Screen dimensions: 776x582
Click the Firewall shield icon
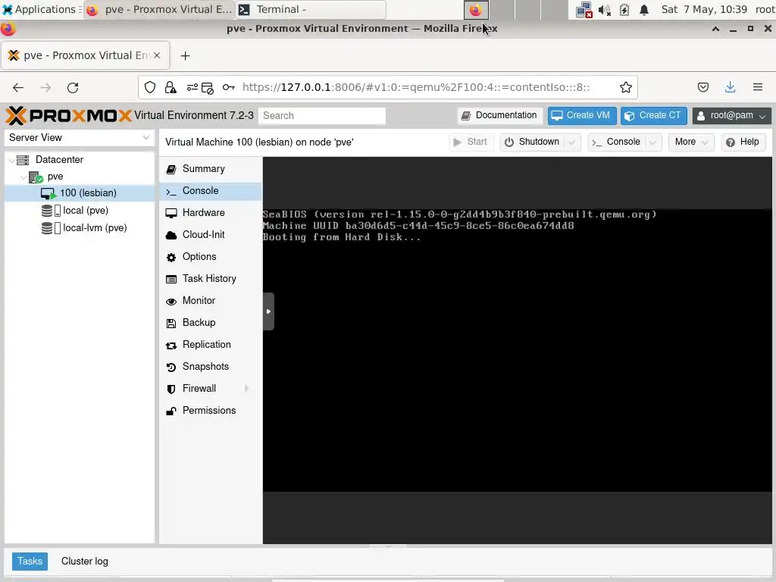pos(171,389)
